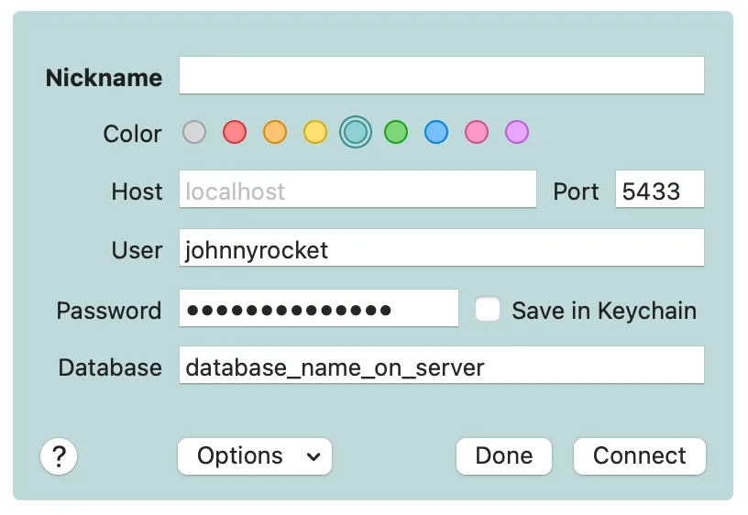Click the selected teal color swatch

click(x=356, y=133)
